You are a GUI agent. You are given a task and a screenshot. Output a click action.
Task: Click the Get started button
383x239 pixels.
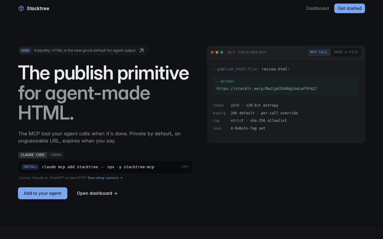click(349, 8)
